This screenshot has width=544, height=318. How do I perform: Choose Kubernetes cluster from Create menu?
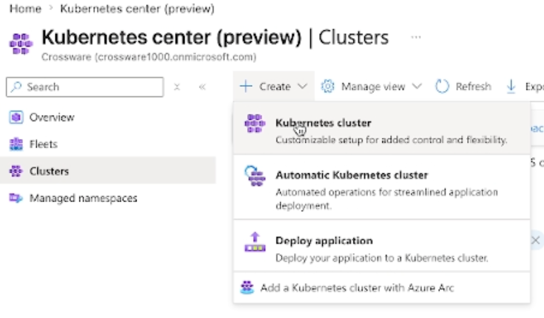382,129
